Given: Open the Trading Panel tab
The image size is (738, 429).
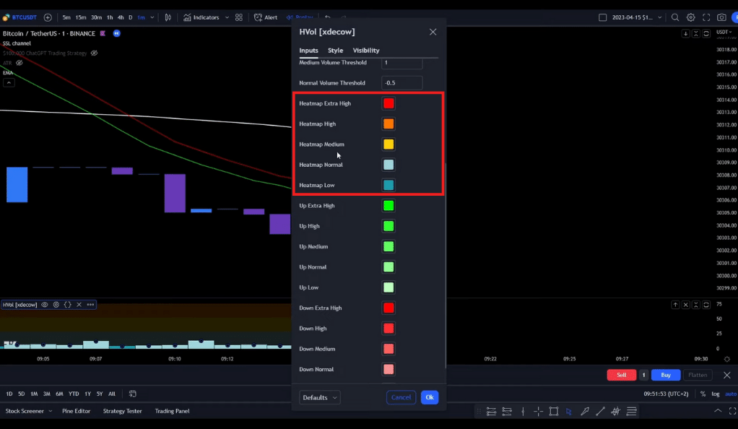Looking at the screenshot, I should pyautogui.click(x=173, y=411).
